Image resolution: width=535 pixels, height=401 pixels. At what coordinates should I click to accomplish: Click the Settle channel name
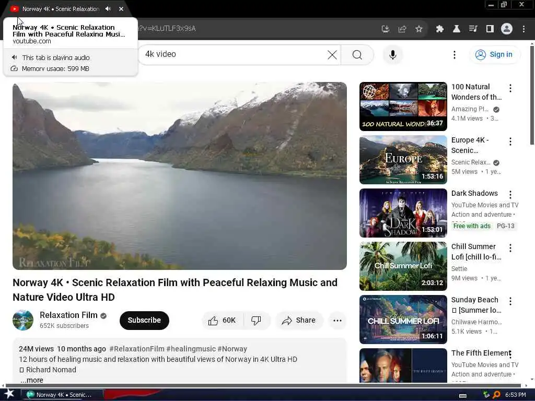click(x=459, y=269)
